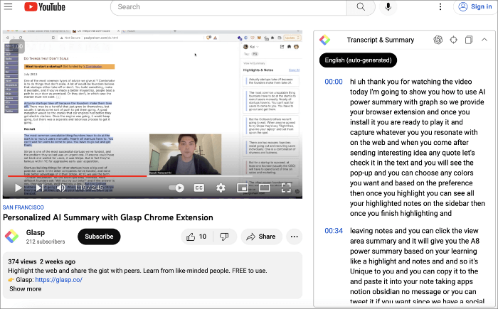The height and width of the screenshot is (309, 498).
Task: Open more actions menu beside Share
Action: (x=294, y=237)
